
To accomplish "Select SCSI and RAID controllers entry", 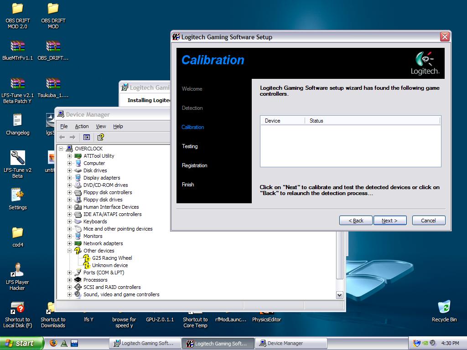I will (112, 287).
